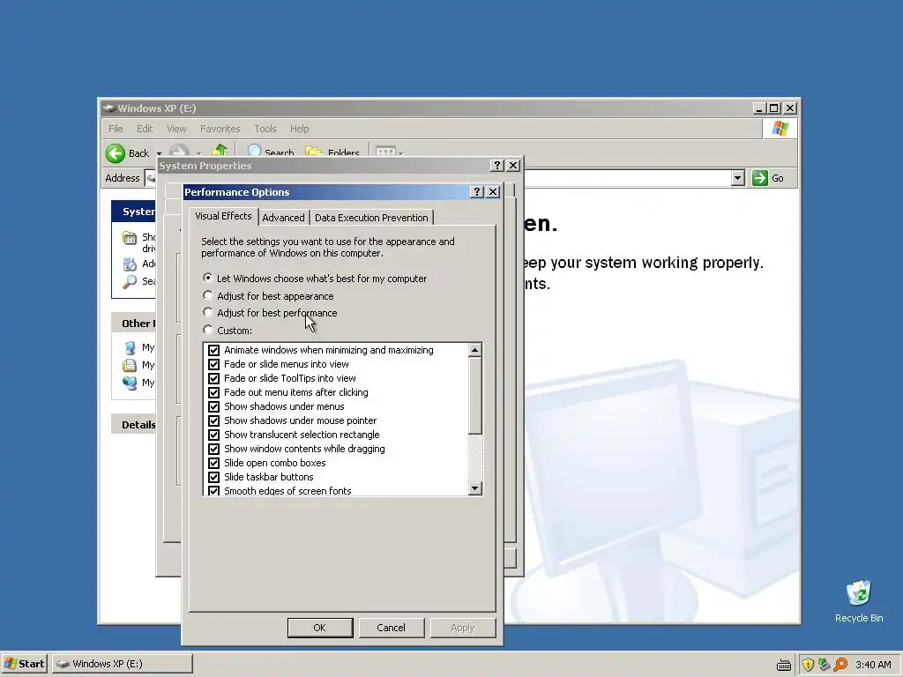Uncheck Animate windows when minimizing and maximizing
The image size is (903, 677).
click(x=213, y=350)
